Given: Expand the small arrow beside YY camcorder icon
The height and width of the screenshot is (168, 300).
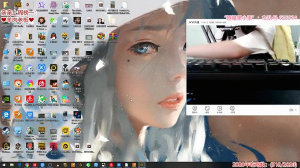Looking at the screenshot, I should point(295,110).
